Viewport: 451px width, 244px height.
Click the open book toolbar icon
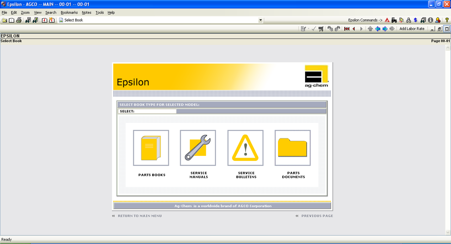[12, 20]
